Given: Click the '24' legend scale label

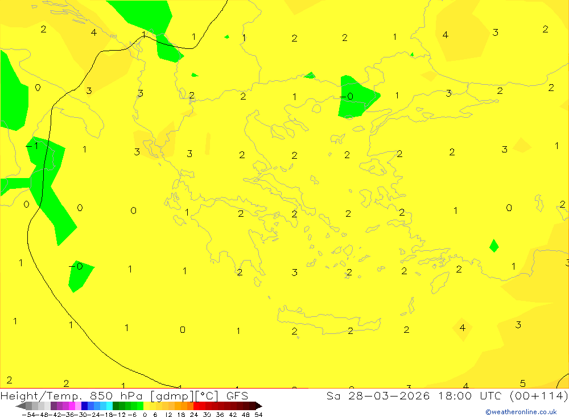Looking at the screenshot, I should pos(194,415).
